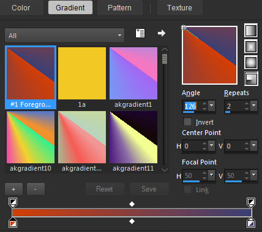
Task: Select the right transparency stop marker
Action: click(251, 203)
